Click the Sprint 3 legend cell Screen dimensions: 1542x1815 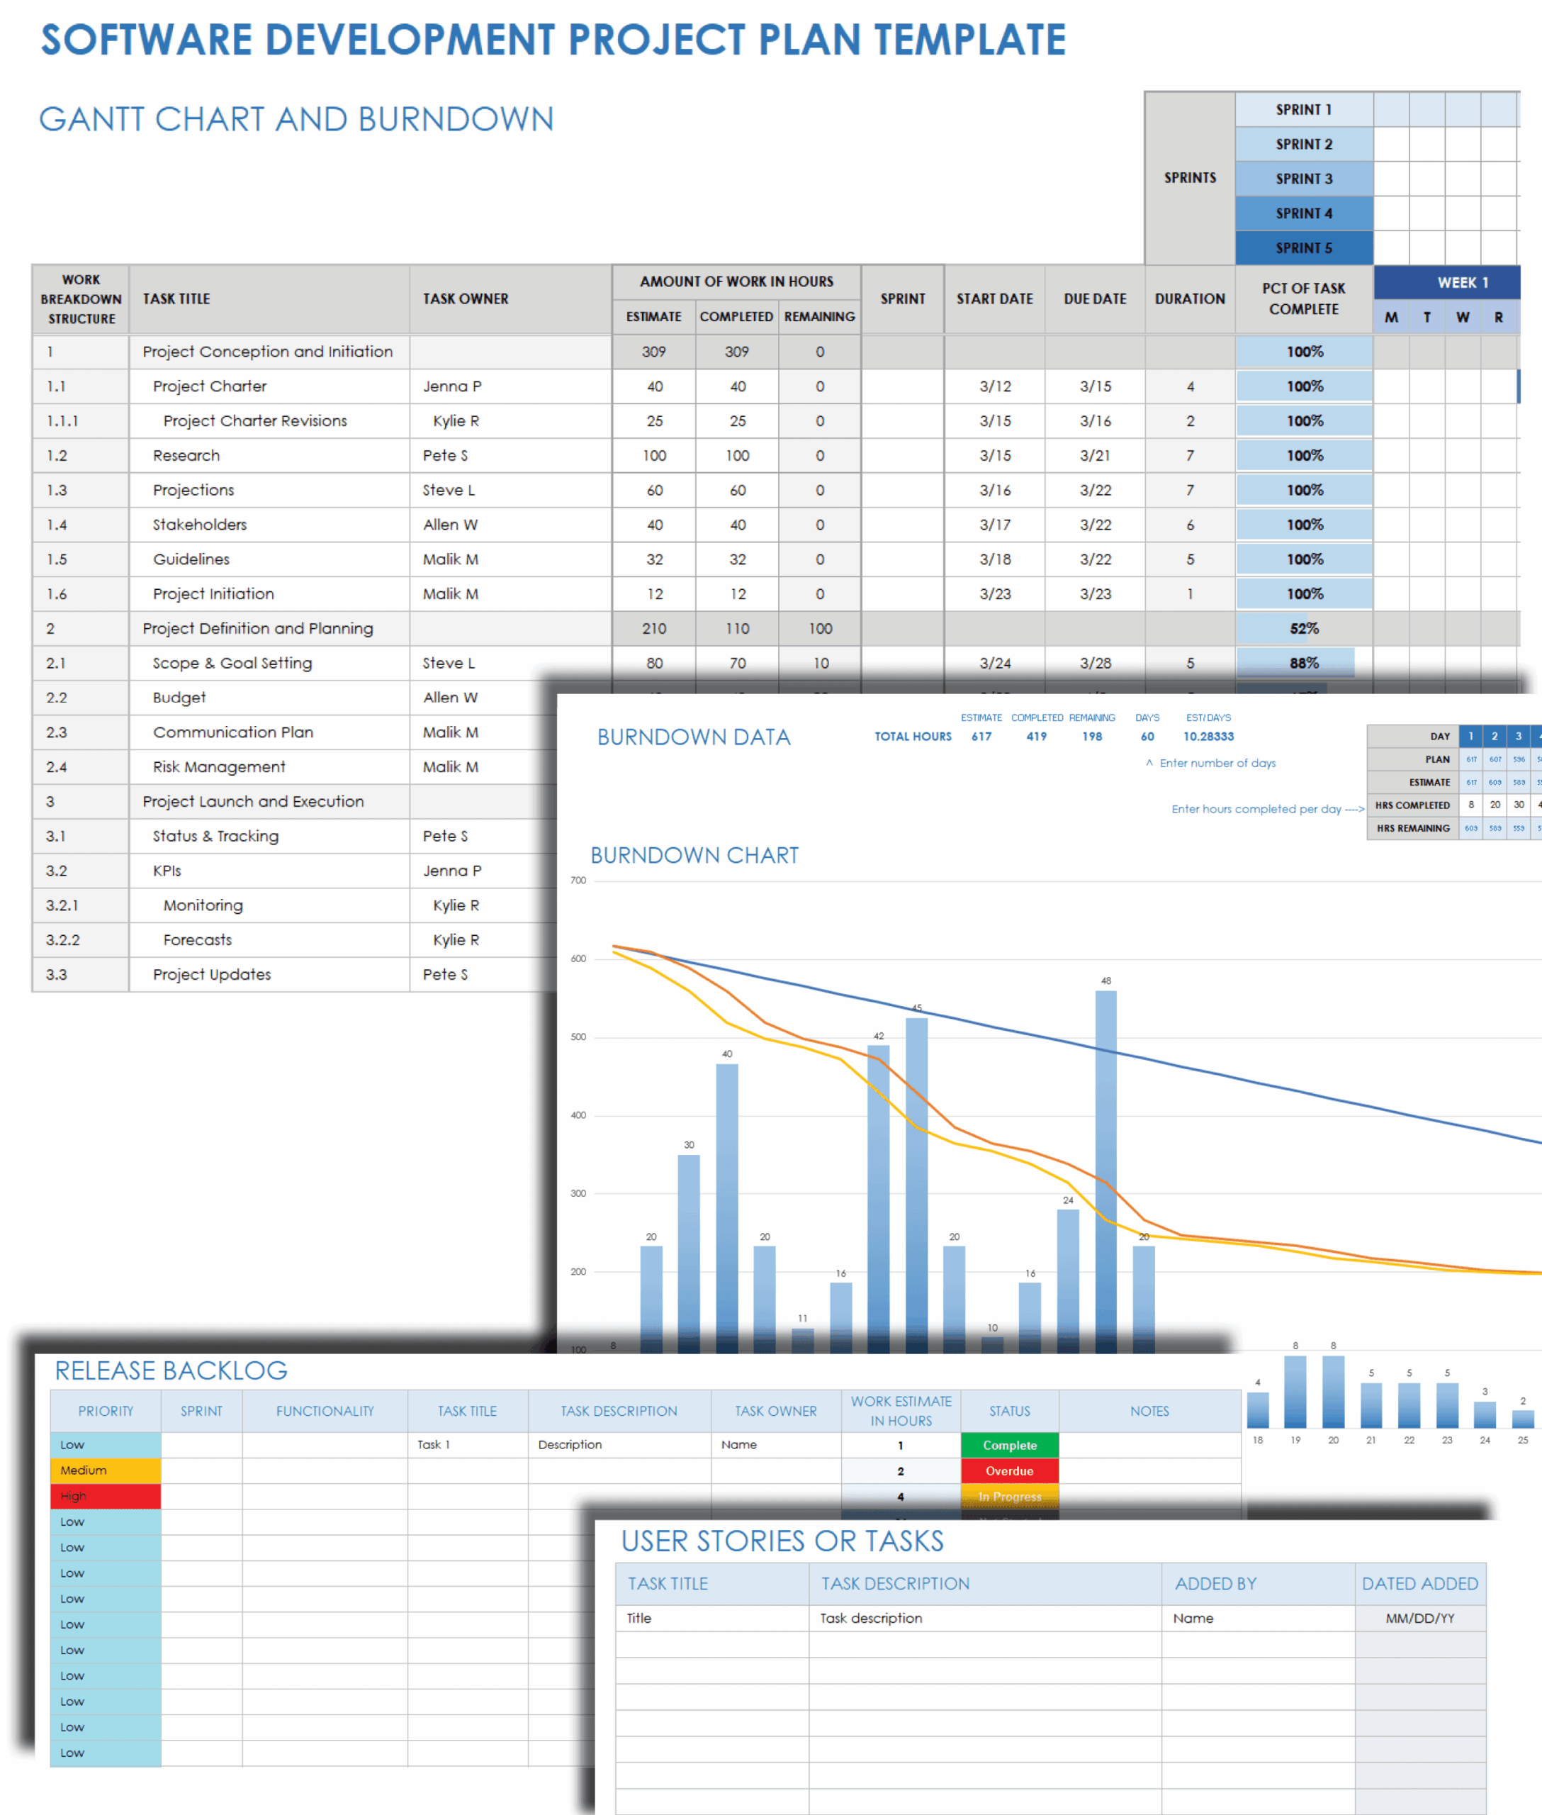[1303, 179]
